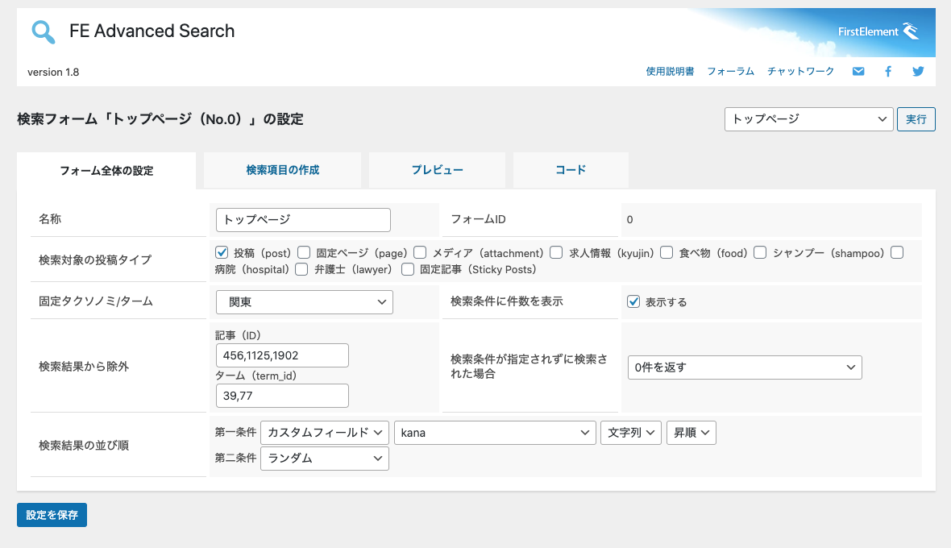Open the カスタムフィールド sort dropdown
Image resolution: width=951 pixels, height=548 pixels.
325,433
